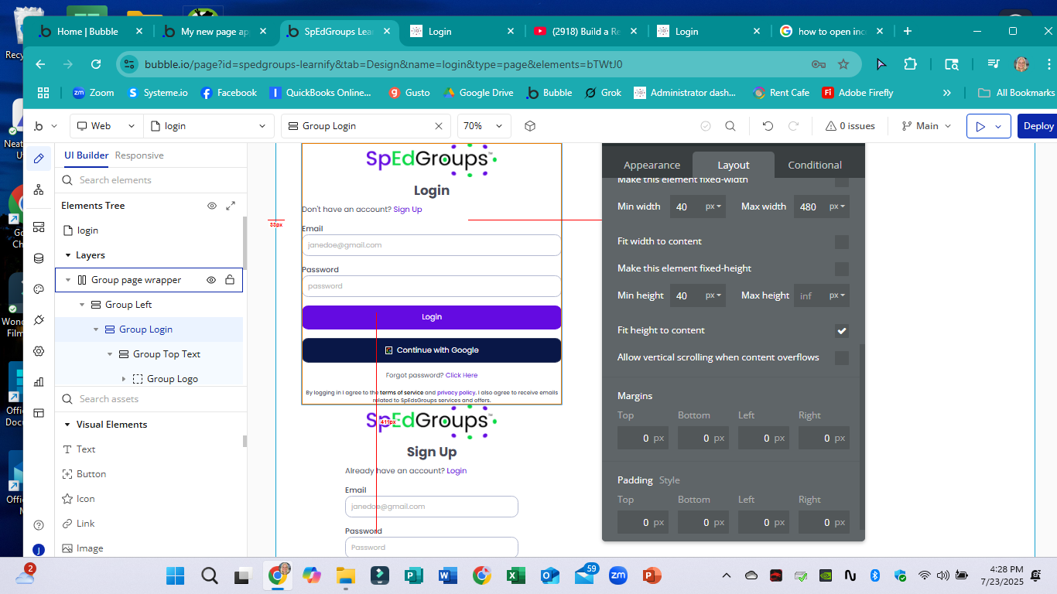Open the Plugins plug icon in sidebar
The width and height of the screenshot is (1057, 594).
pos(39,320)
